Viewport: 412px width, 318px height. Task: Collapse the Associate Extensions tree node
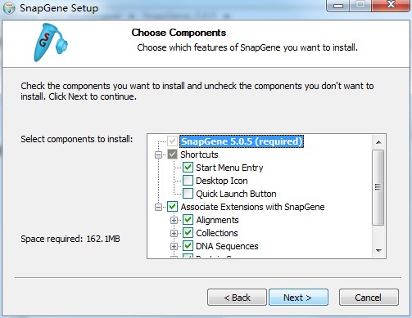(x=158, y=207)
